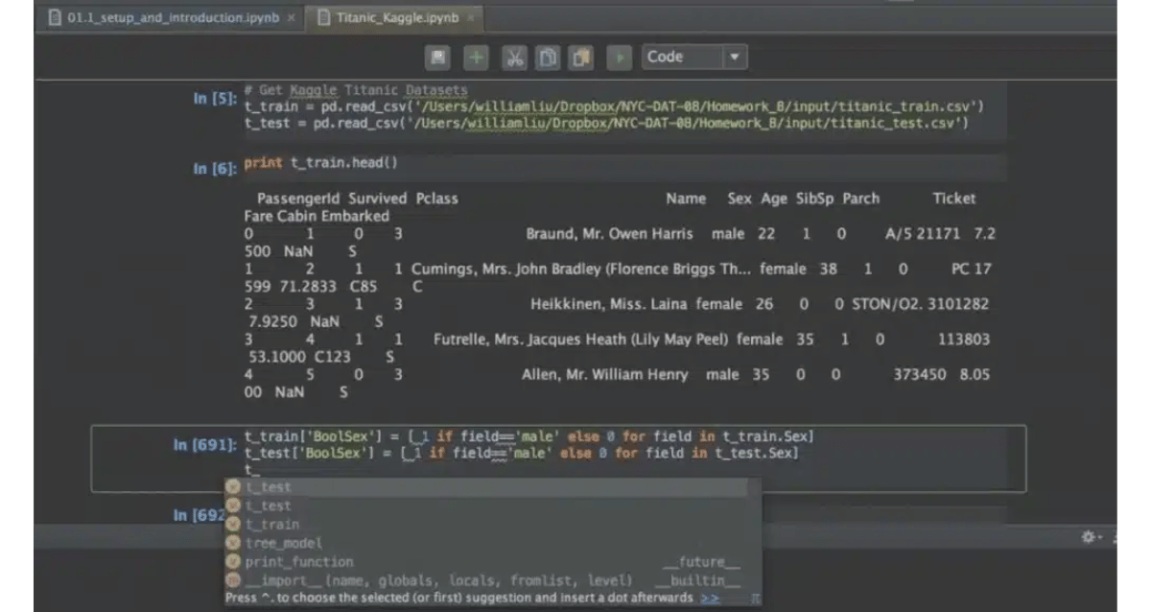Cut the cell using the scissors icon
This screenshot has width=1151, height=612.
(514, 58)
